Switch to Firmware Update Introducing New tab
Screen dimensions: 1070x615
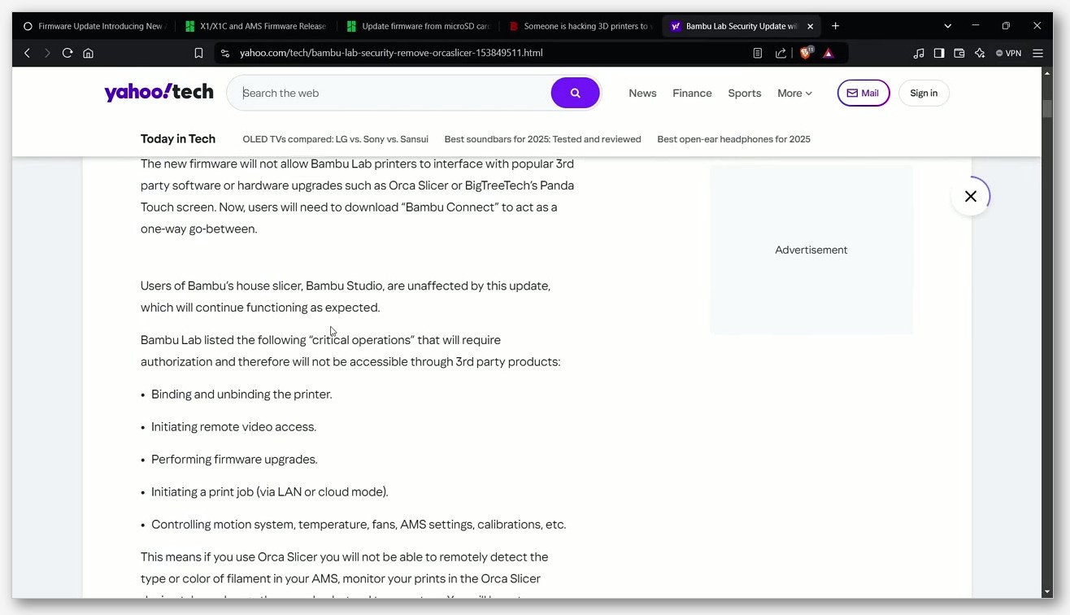pos(95,26)
